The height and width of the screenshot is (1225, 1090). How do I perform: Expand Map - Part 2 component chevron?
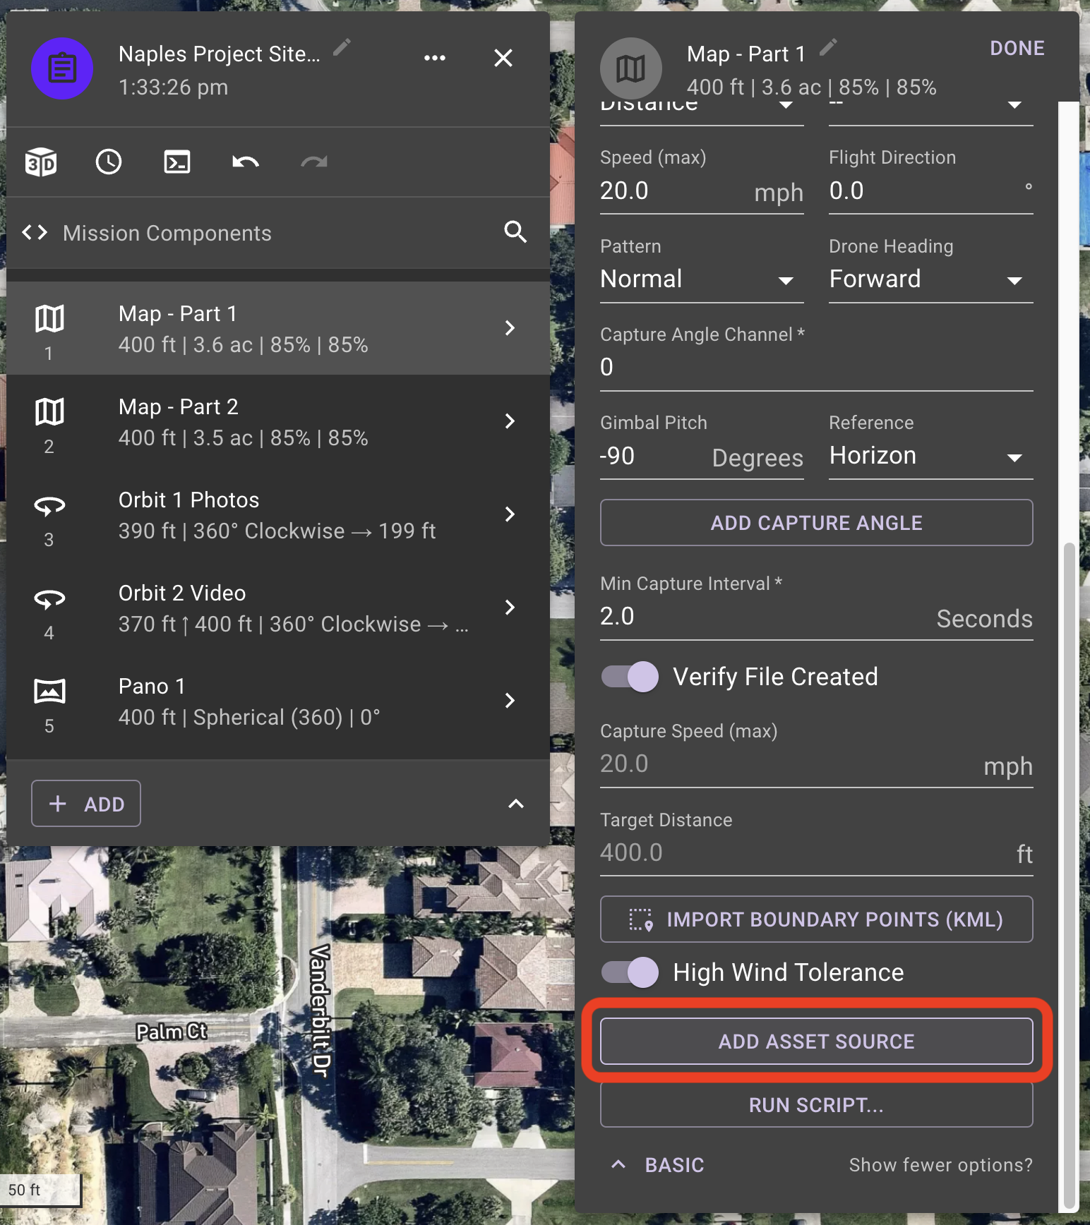pos(510,421)
